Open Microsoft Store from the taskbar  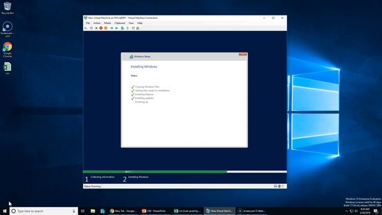[x=103, y=211]
